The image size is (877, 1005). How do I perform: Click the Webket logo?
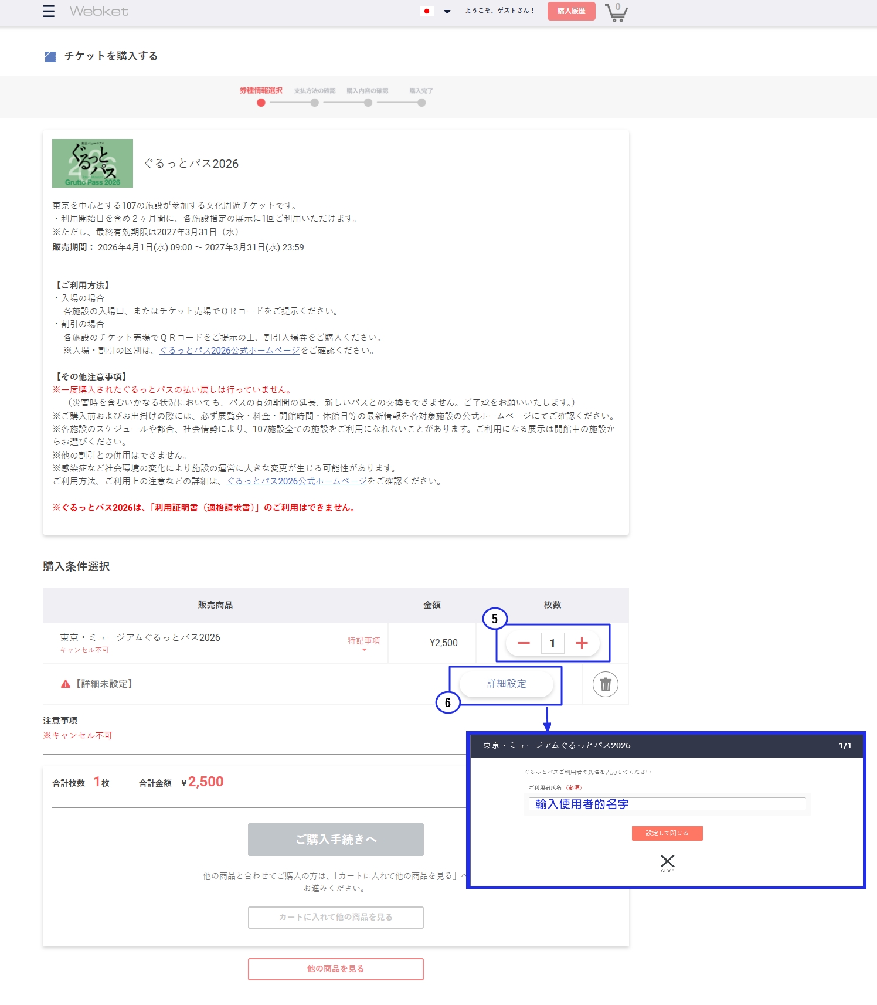click(x=99, y=11)
